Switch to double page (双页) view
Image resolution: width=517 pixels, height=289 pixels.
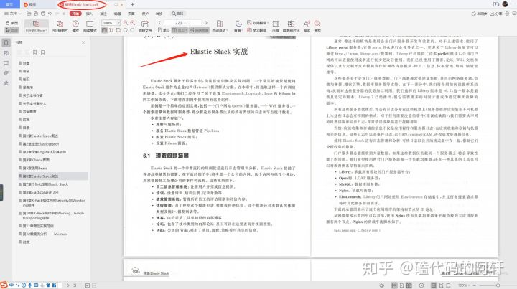(180, 30)
